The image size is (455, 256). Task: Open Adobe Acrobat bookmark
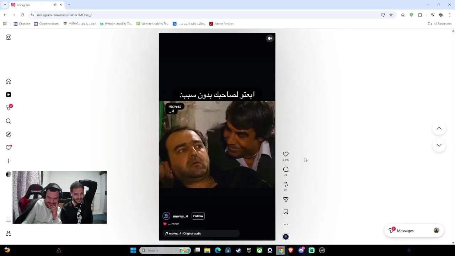click(221, 24)
